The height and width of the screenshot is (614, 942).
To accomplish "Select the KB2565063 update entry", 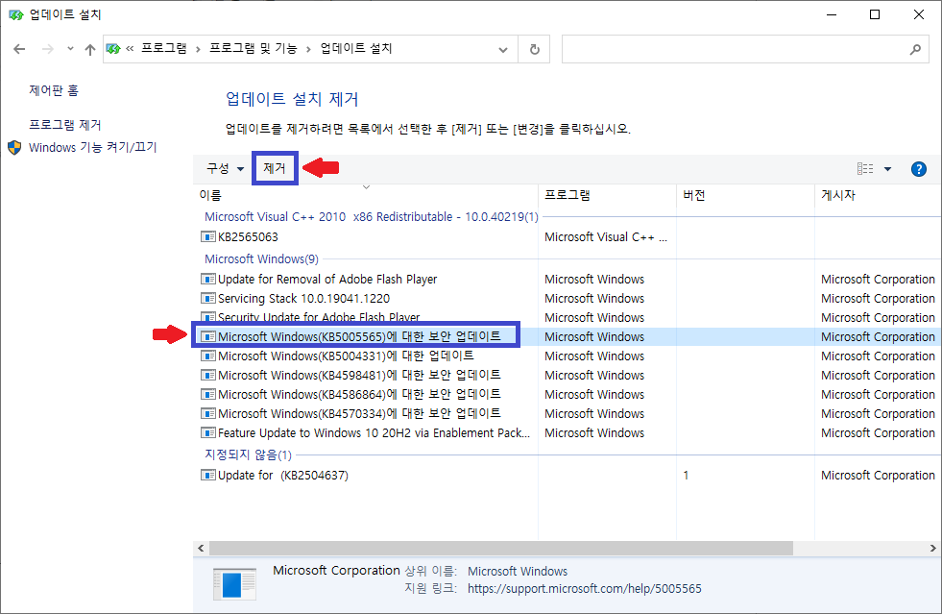I will 248,237.
